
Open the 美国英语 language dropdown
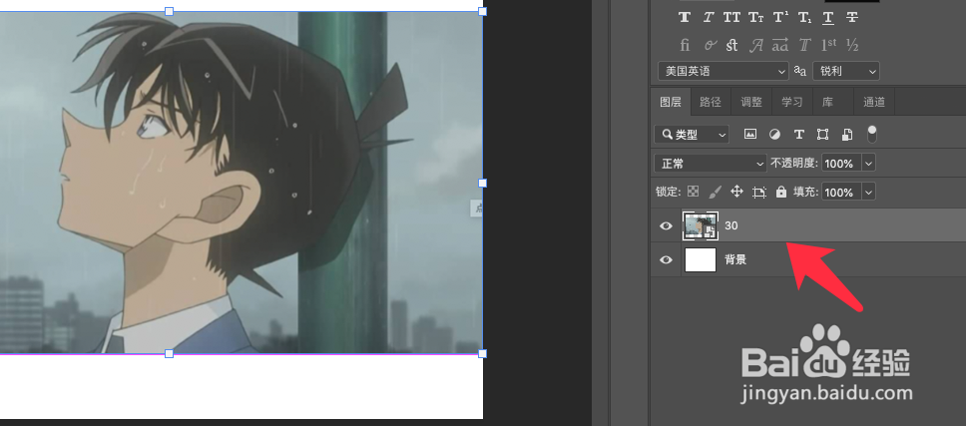pos(724,71)
